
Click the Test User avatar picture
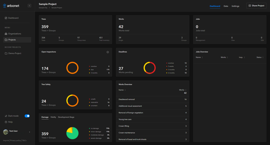[6, 132]
